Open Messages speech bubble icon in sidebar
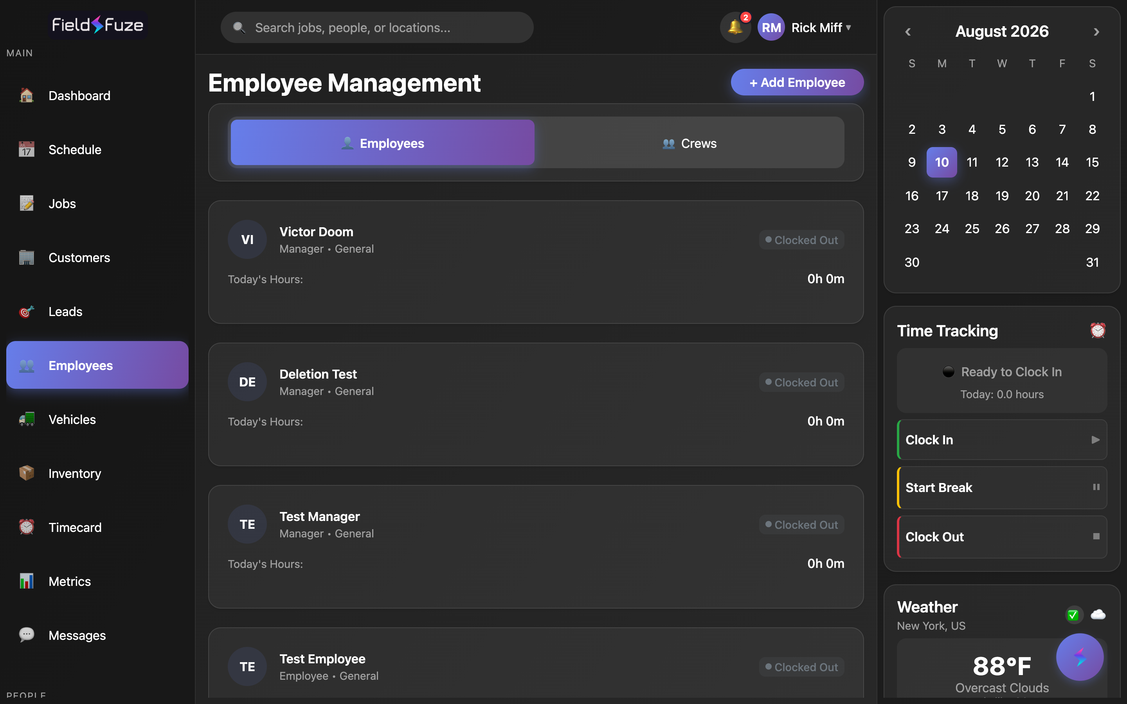 pos(27,636)
